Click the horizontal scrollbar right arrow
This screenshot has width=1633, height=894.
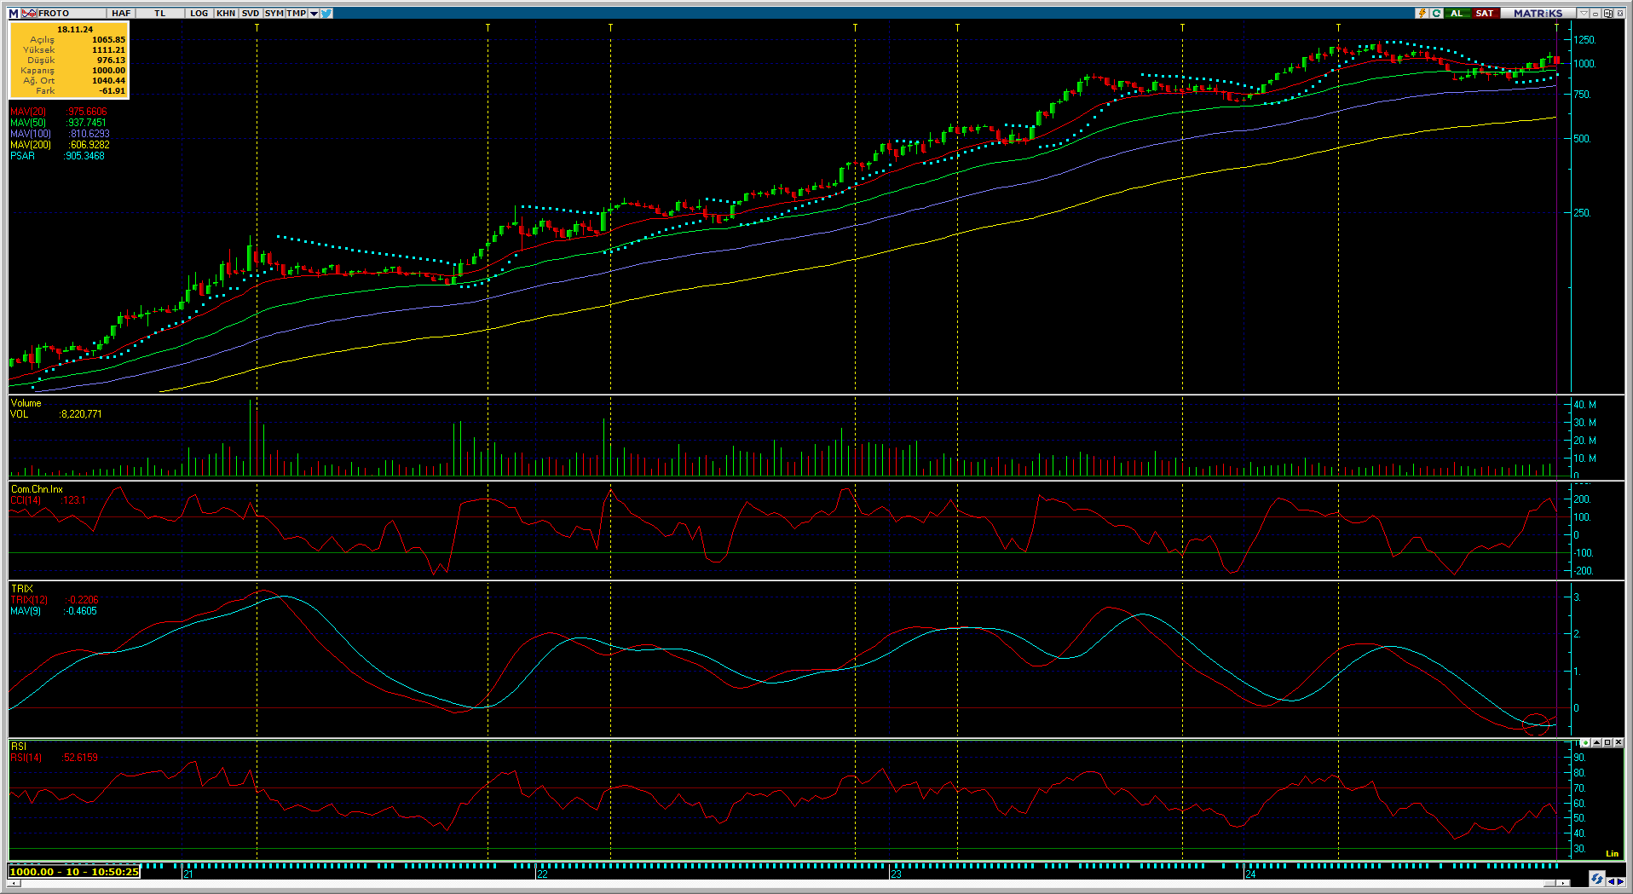pos(1563,884)
